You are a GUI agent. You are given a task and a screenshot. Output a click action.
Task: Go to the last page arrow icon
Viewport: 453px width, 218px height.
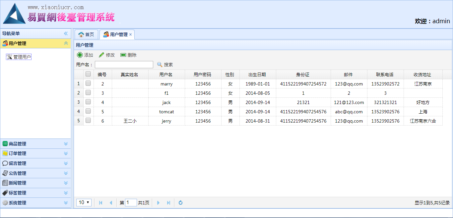click(168, 202)
